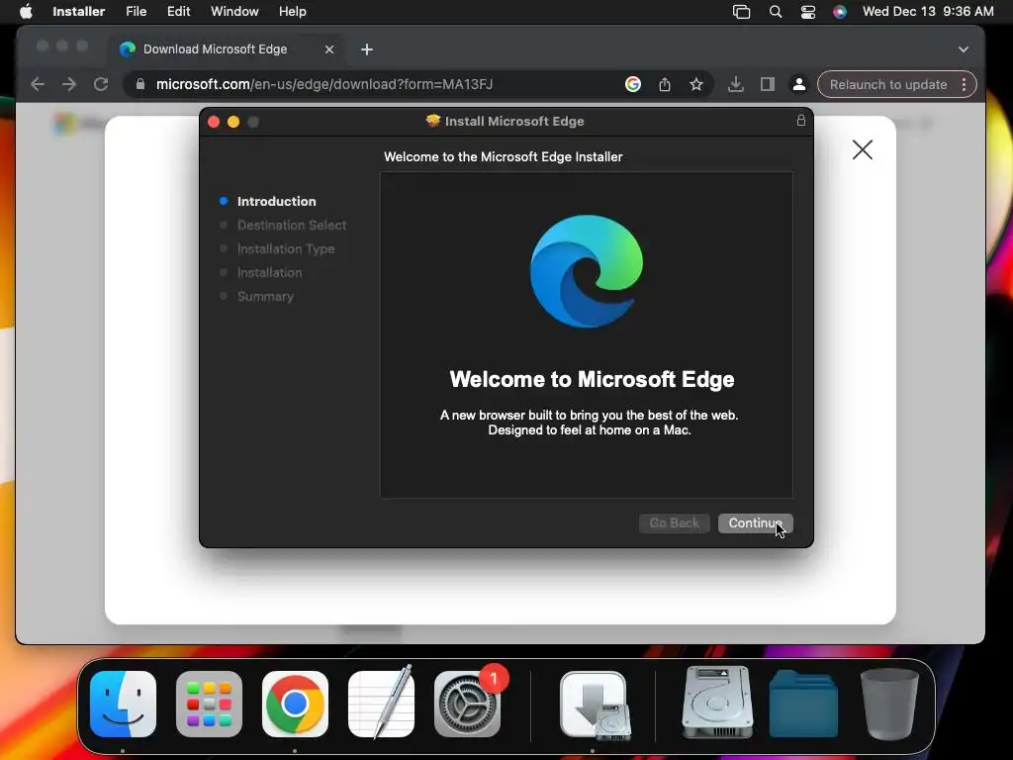Expand Chrome tab search chevron

coord(964,49)
